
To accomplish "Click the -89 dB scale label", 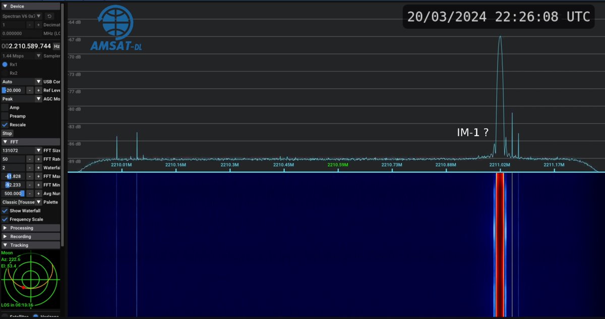I will tap(75, 161).
